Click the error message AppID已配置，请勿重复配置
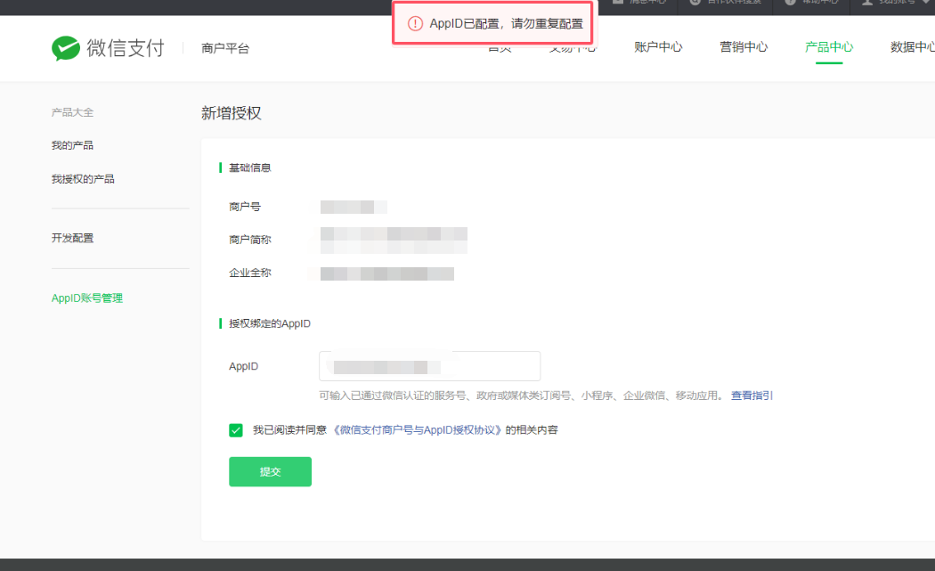 [x=507, y=24]
